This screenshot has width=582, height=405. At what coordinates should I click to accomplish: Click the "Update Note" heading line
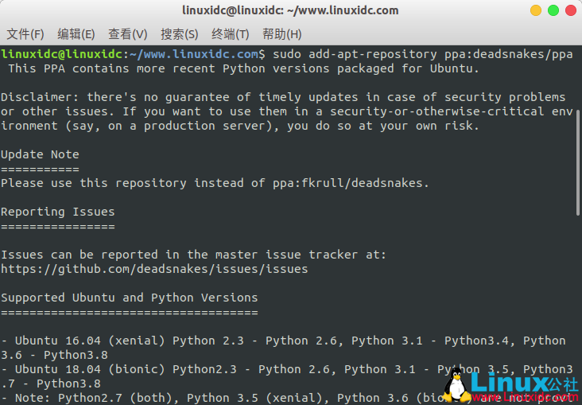coord(40,154)
